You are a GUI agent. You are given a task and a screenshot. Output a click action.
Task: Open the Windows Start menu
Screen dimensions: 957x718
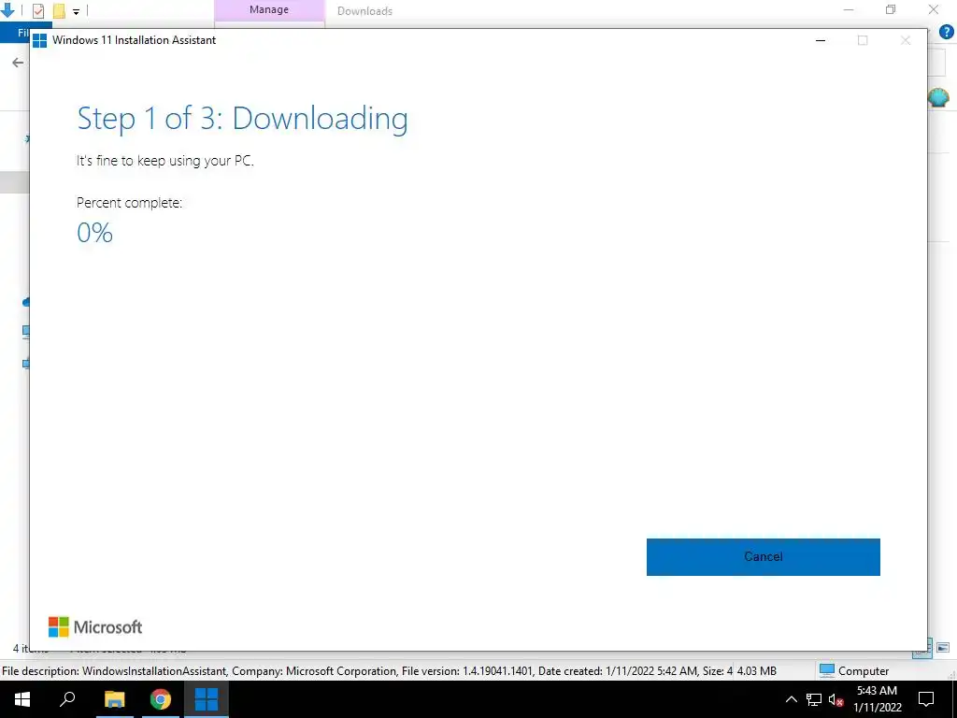click(x=22, y=699)
